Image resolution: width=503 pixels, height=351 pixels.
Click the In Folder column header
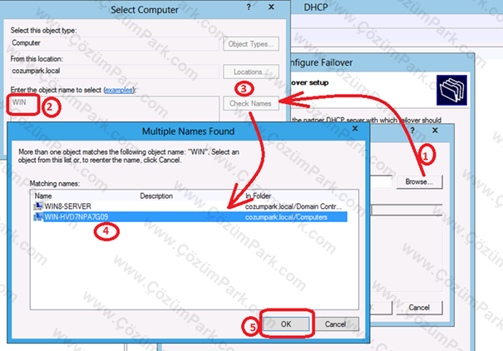tap(259, 195)
